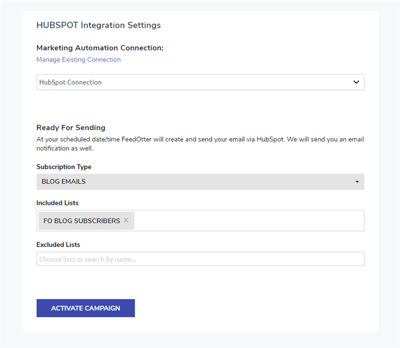Activate the campaign with the blue button
The height and width of the screenshot is (348, 400).
pyautogui.click(x=85, y=308)
